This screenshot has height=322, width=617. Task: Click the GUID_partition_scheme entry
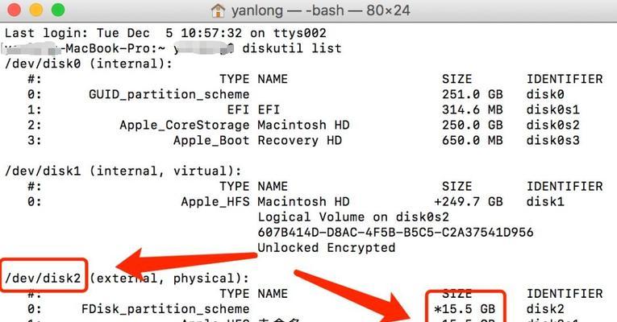point(169,94)
